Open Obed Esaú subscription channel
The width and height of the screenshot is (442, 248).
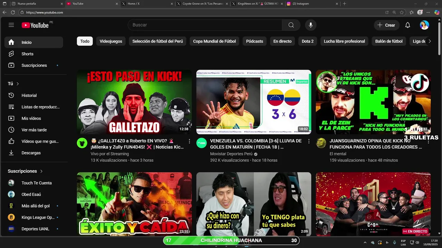tap(33, 194)
